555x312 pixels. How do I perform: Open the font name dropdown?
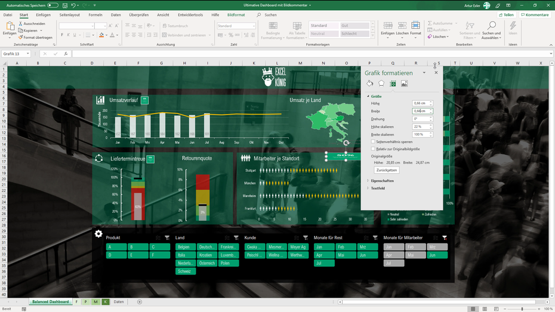click(x=92, y=26)
